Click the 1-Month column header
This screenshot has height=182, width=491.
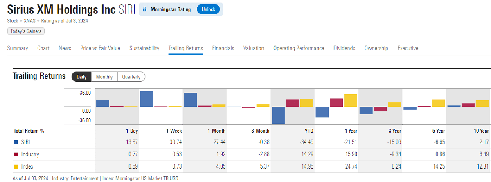217,131
